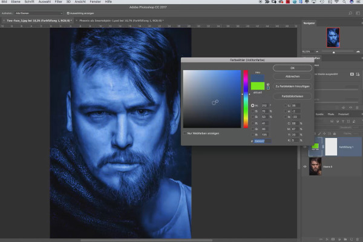The height and width of the screenshot is (242, 363).
Task: Confirm the color picker with OK
Action: point(292,68)
